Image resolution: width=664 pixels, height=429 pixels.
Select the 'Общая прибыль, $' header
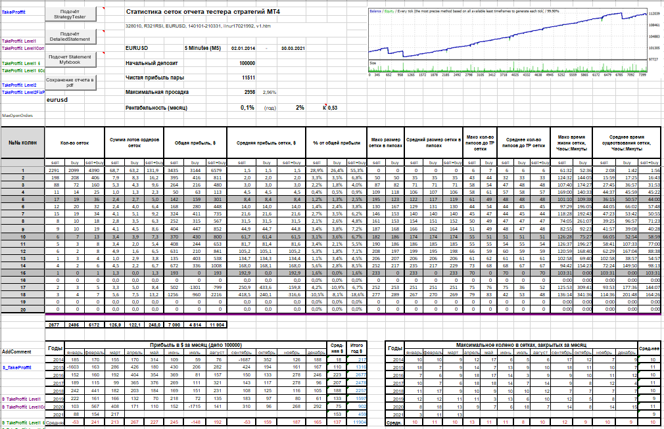tap(195, 143)
